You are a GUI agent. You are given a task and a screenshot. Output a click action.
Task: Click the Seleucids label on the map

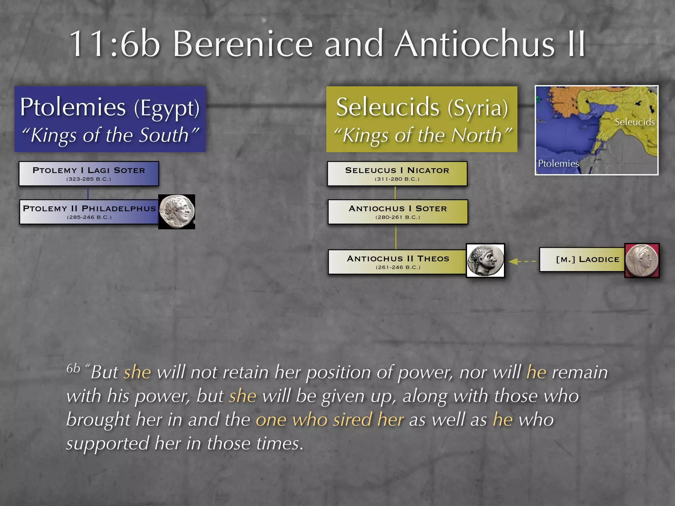point(635,122)
